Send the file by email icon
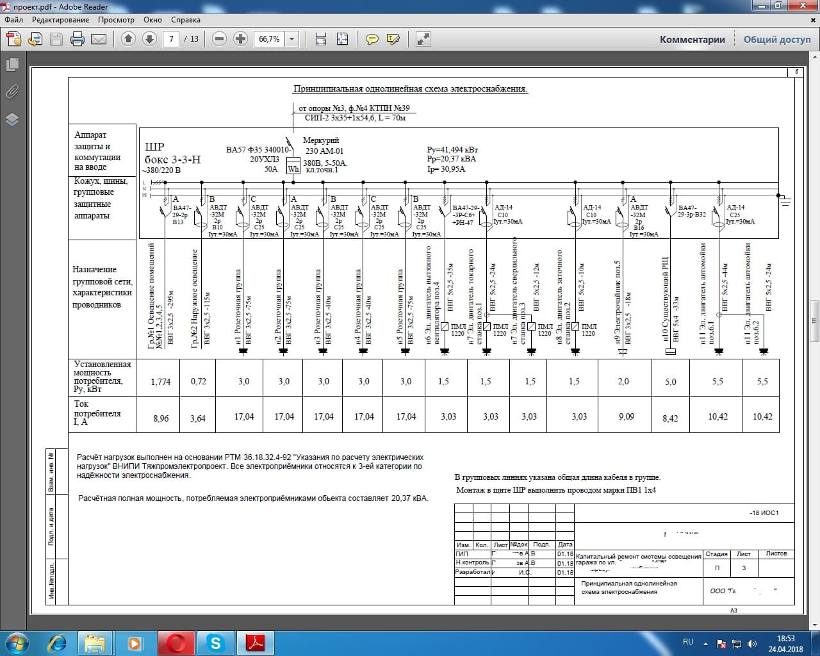820x656 pixels. click(x=99, y=39)
